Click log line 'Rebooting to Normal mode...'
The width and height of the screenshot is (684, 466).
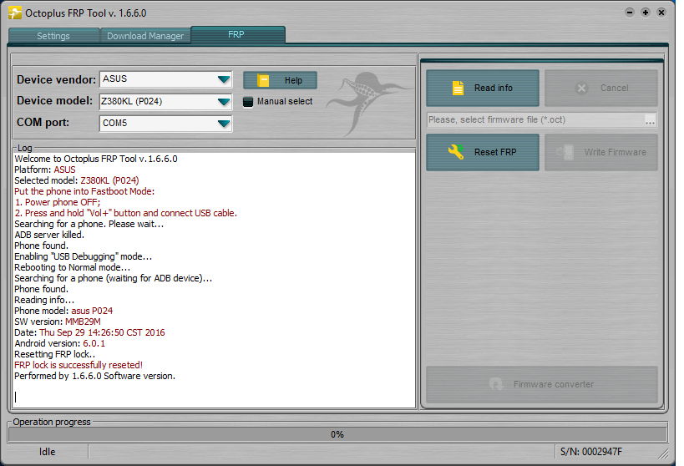[73, 267]
